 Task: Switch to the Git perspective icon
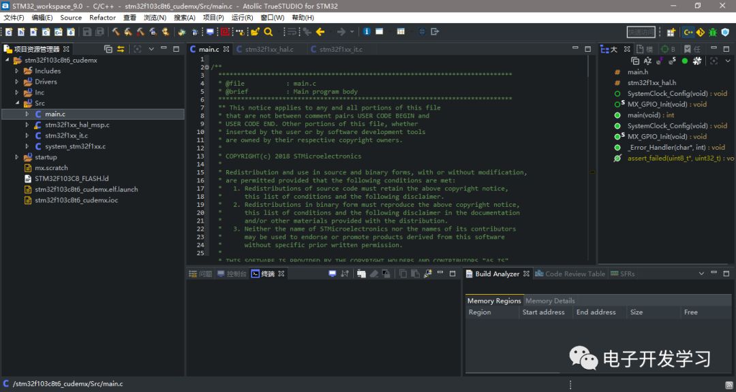pyautogui.click(x=701, y=32)
